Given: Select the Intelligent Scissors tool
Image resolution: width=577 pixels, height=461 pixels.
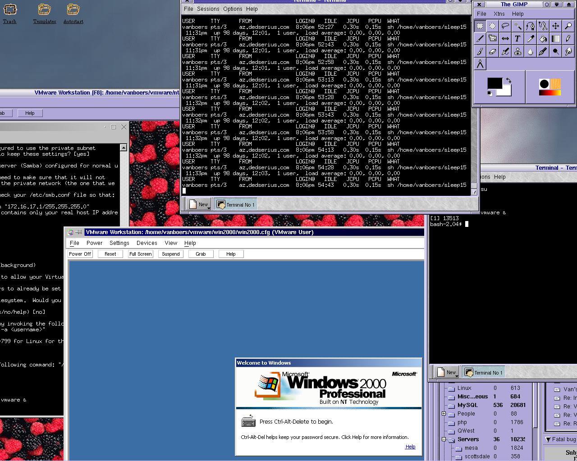Looking at the screenshot, I should (543, 26).
